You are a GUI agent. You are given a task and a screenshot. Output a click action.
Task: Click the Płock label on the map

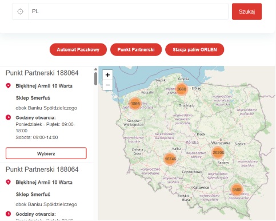(x=201, y=135)
